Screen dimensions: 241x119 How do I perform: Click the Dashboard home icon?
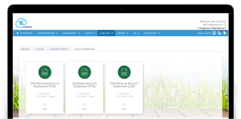pyautogui.click(x=17, y=33)
